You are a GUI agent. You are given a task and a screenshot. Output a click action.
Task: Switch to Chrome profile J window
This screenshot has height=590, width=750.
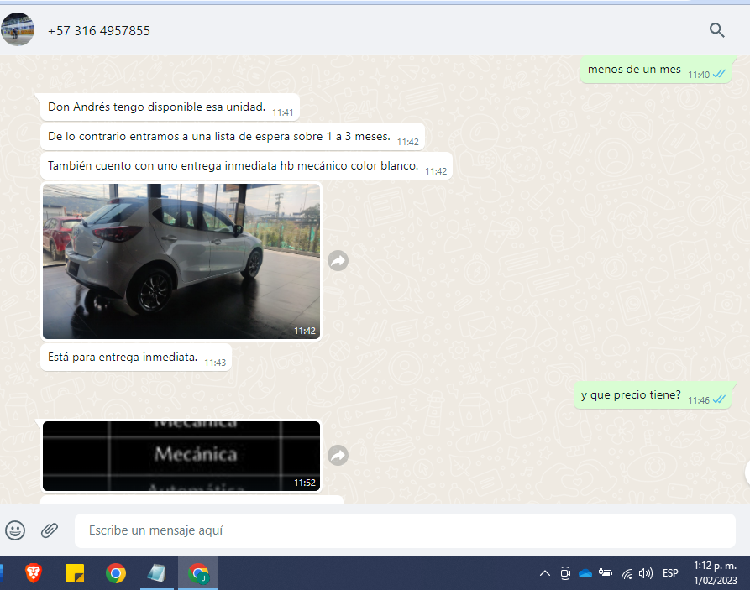198,572
